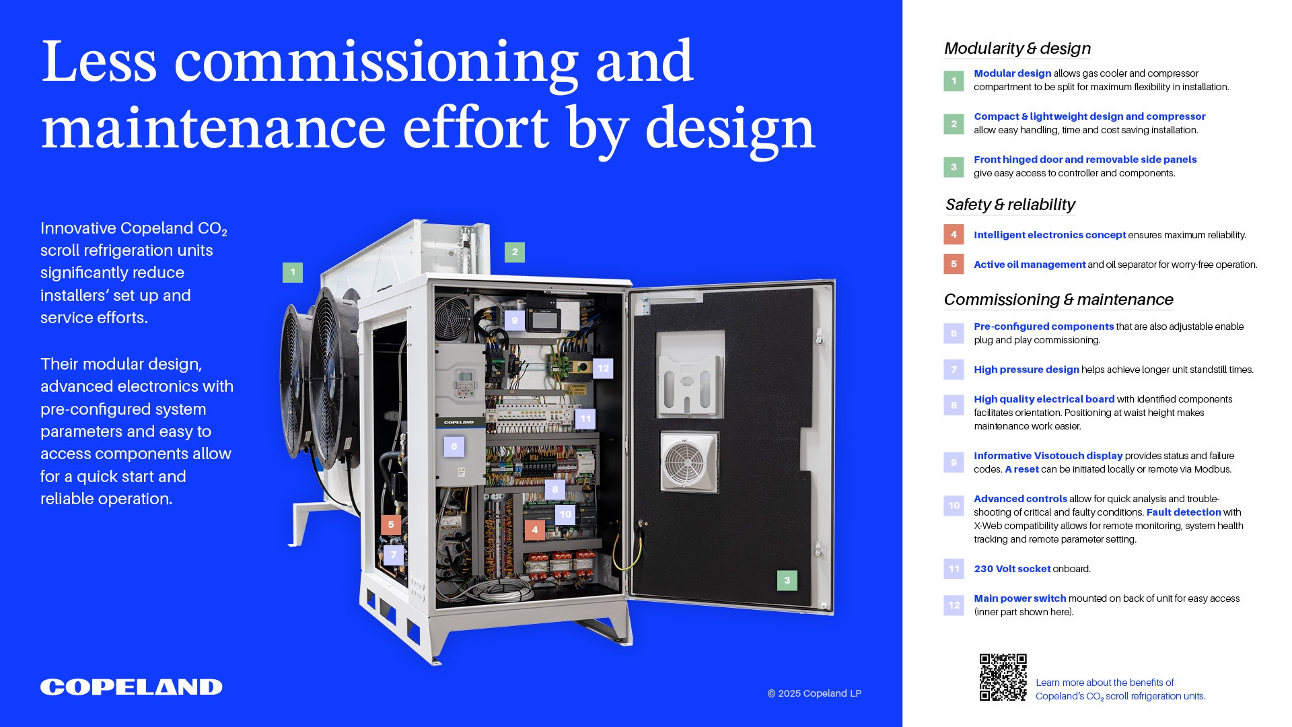Click marker 6 on the Copeland drive panel
Viewport: 1292px width, 727px height.
pos(454,446)
